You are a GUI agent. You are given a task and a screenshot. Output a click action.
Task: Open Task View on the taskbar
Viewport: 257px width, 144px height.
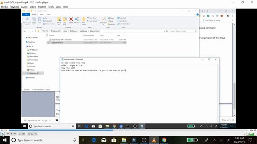point(84,140)
